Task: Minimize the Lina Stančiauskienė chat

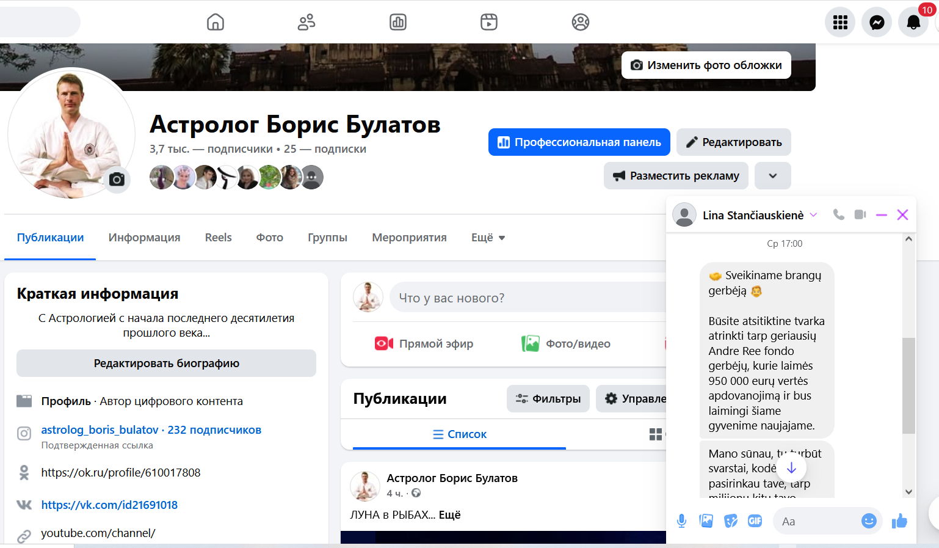Action: click(x=881, y=214)
